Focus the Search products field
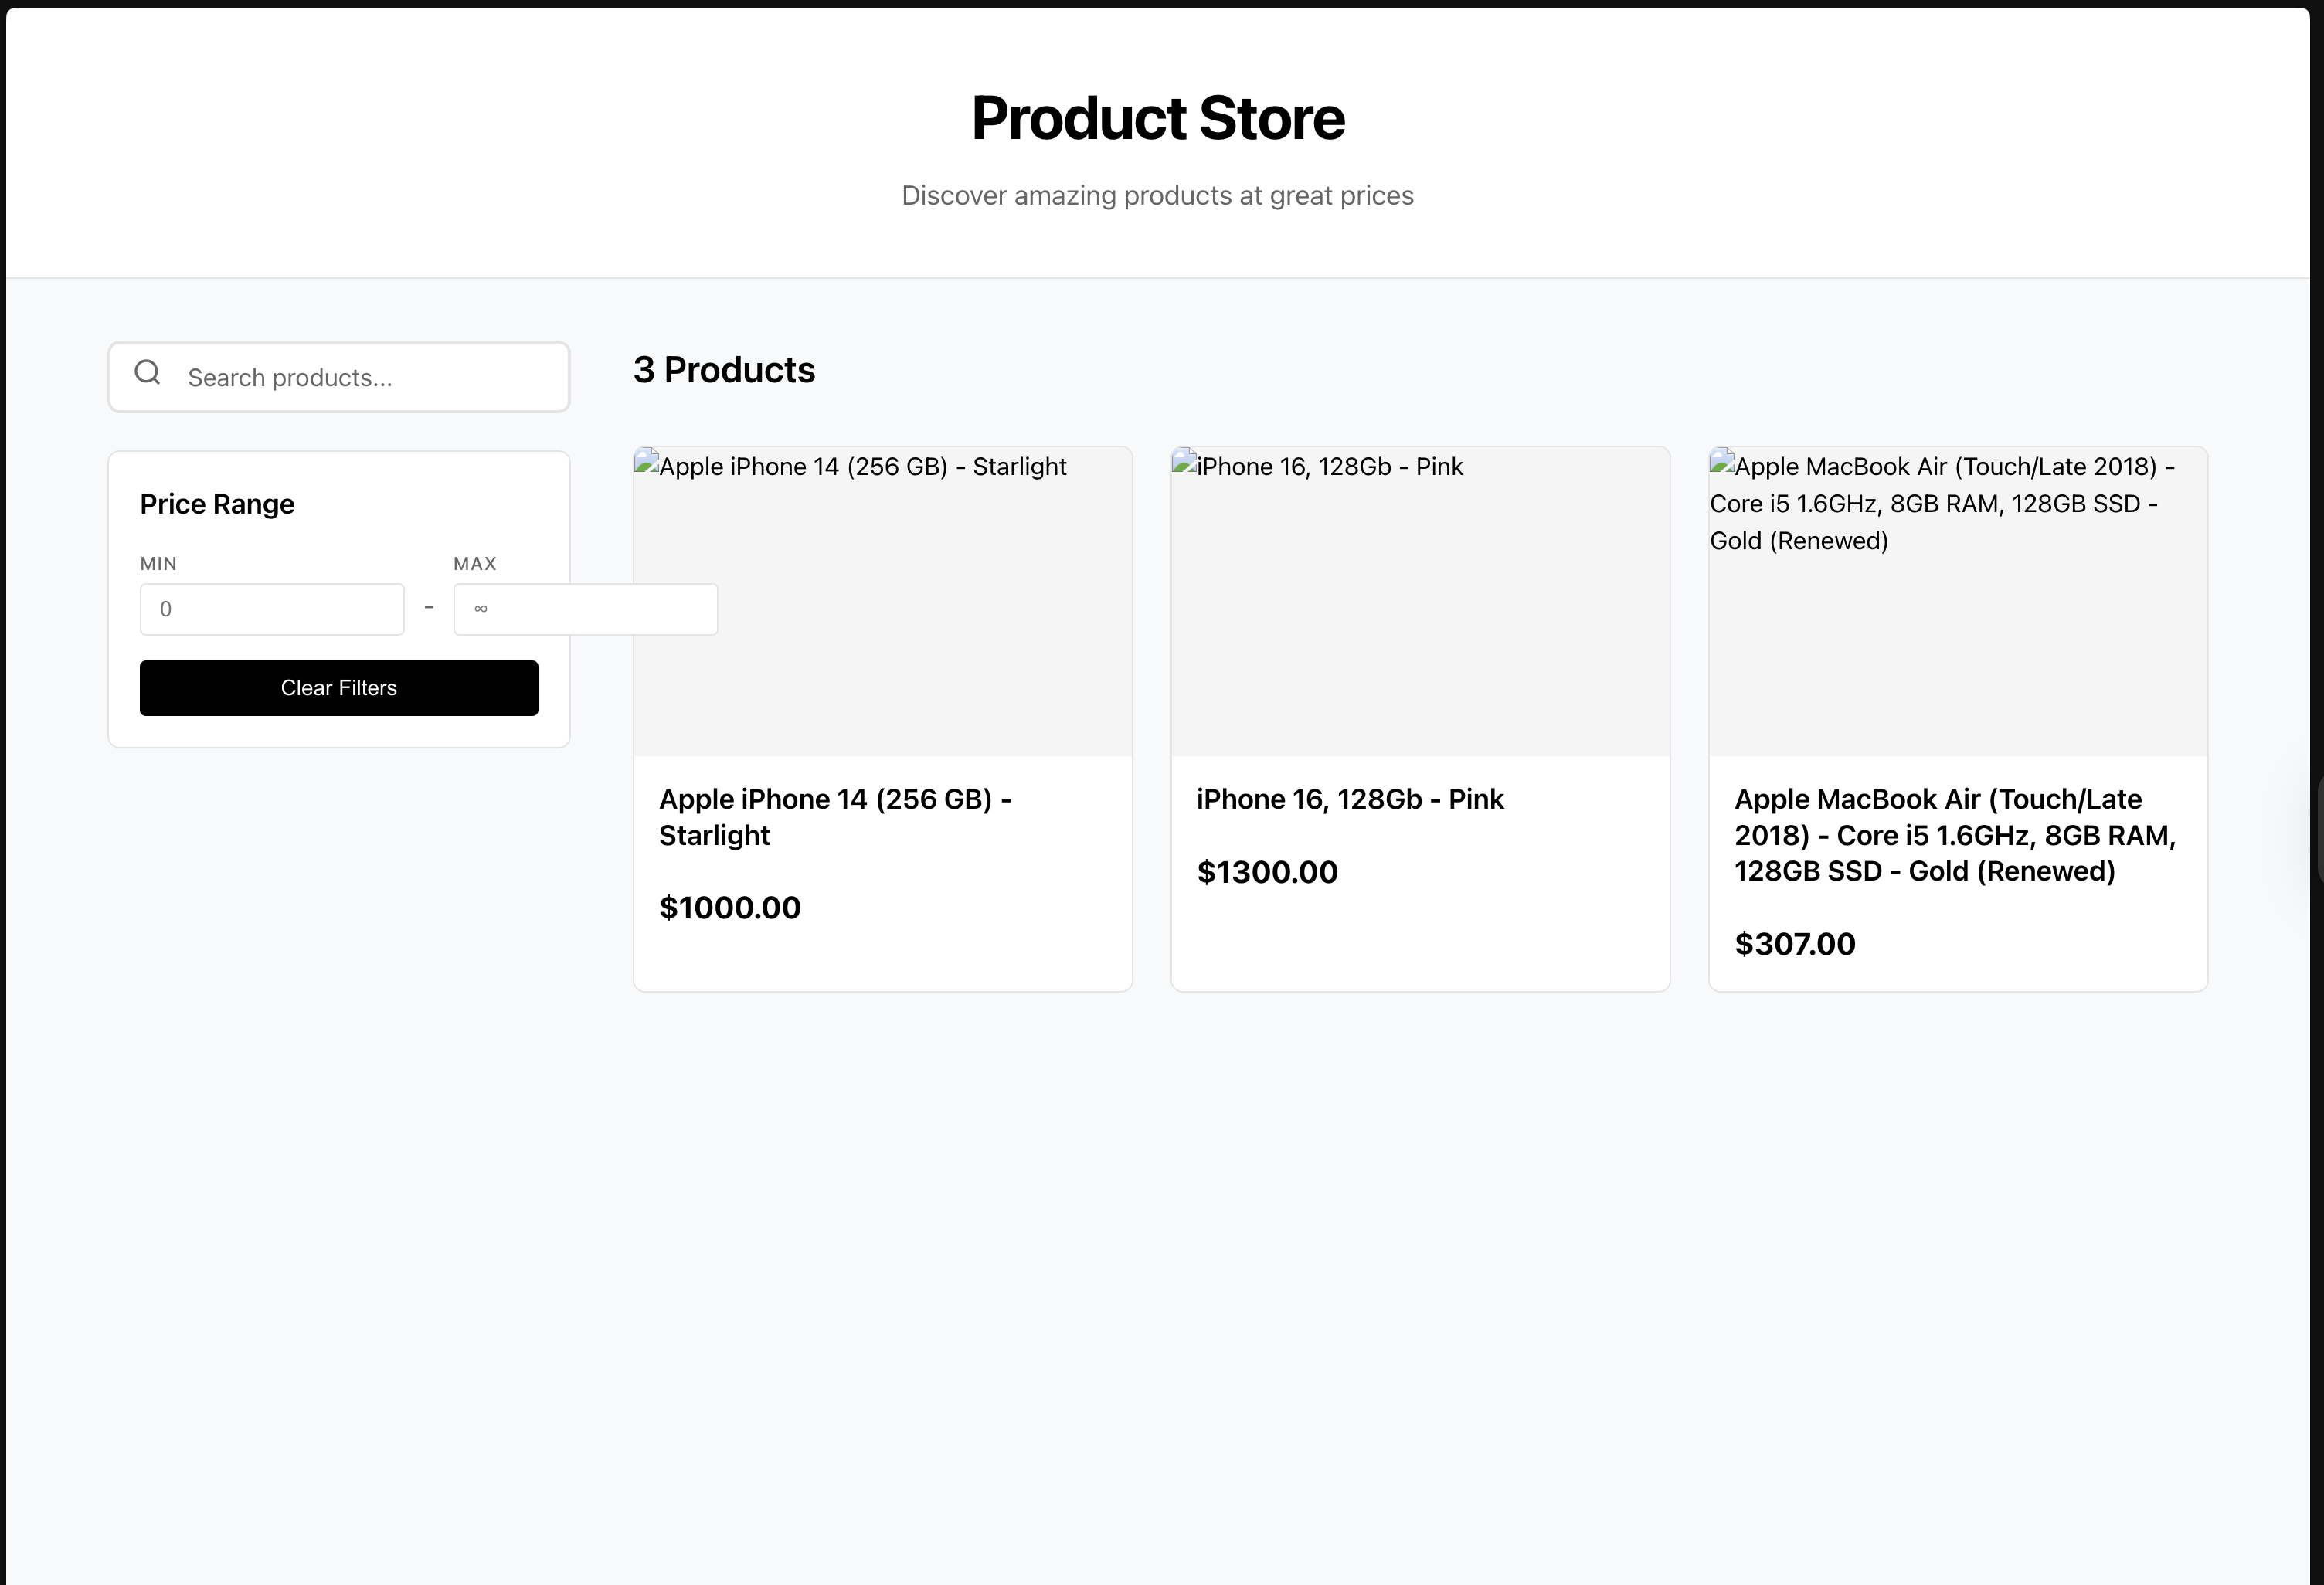The image size is (2324, 1585). (x=370, y=378)
